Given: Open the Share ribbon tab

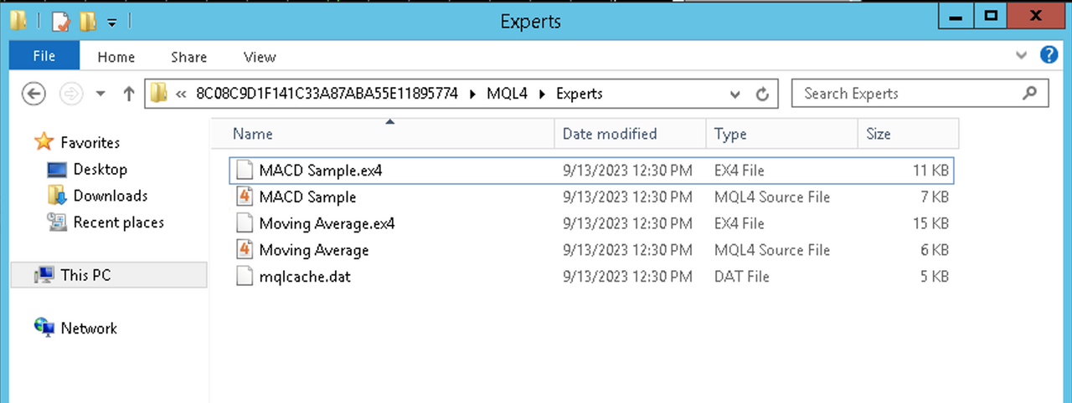Looking at the screenshot, I should click(188, 57).
